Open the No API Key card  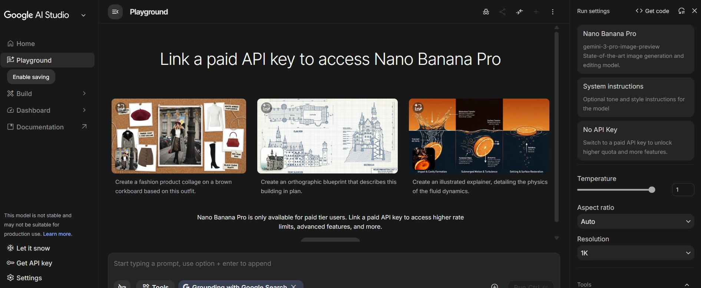click(x=635, y=140)
